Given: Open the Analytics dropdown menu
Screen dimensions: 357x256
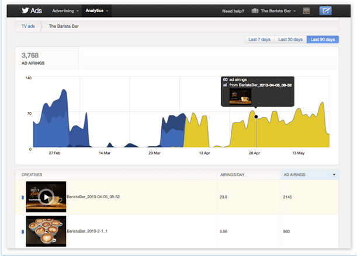Looking at the screenshot, I should point(96,10).
